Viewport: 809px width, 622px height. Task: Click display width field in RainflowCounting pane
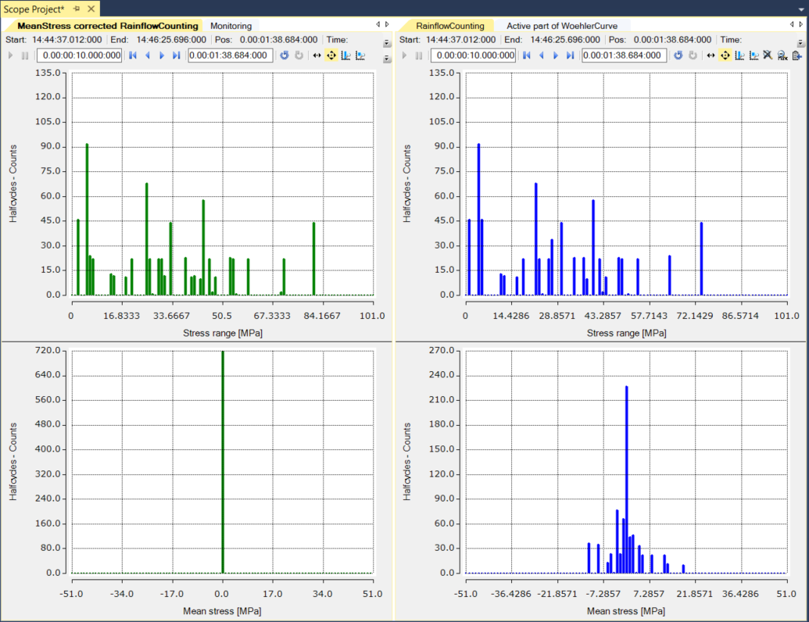click(473, 55)
